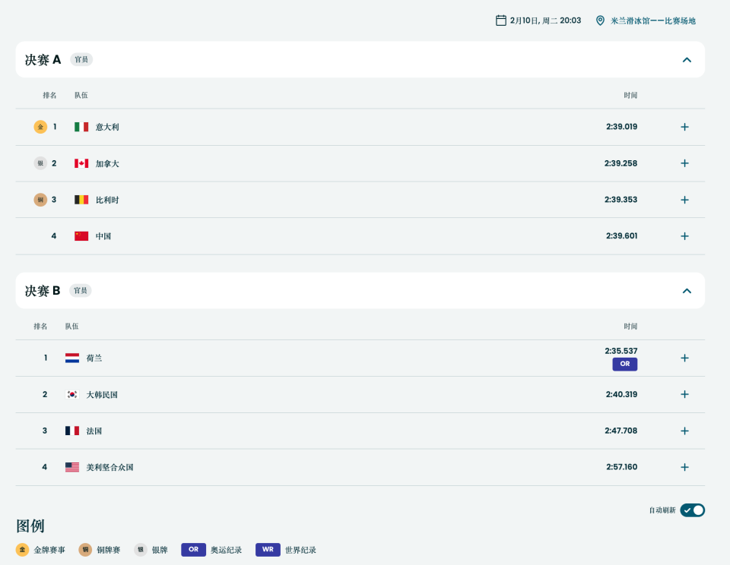The width and height of the screenshot is (730, 565).
Task: Click the 决赛 A heading
Action: tap(43, 59)
